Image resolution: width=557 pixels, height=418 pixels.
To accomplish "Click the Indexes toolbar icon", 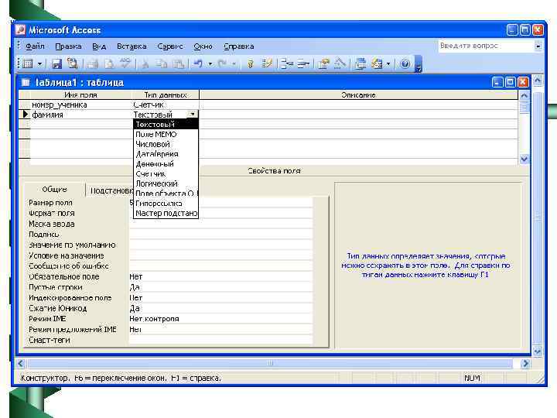I will (268, 64).
